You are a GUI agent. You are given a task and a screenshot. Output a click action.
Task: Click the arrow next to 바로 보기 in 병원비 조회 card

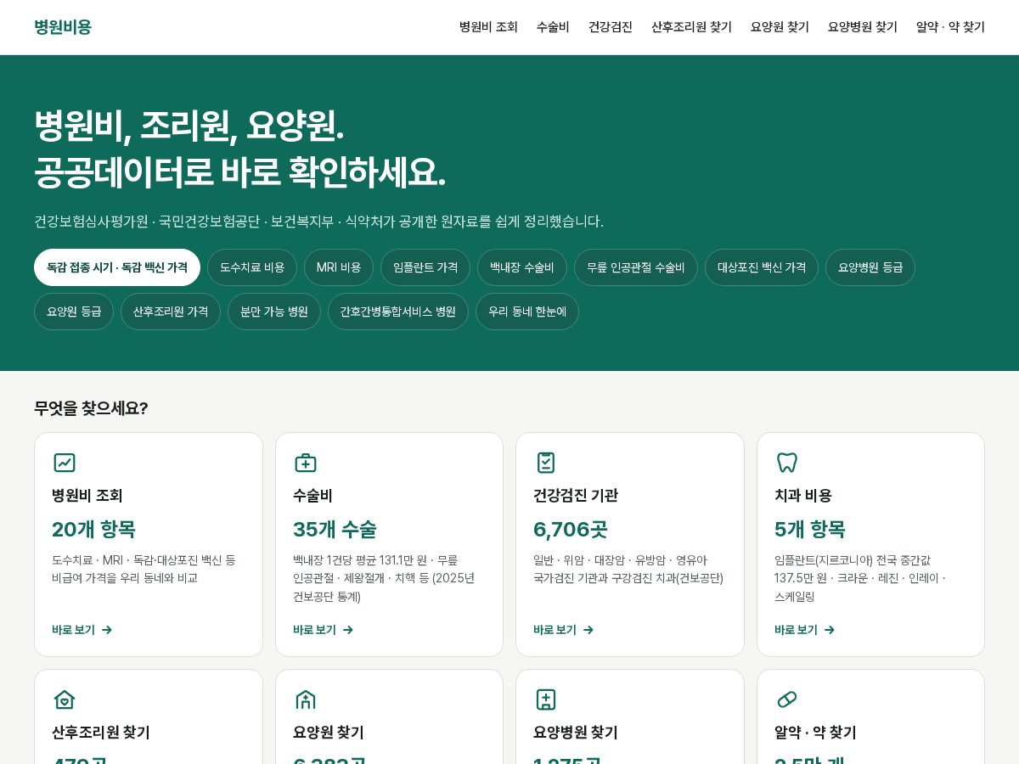pyautogui.click(x=107, y=630)
